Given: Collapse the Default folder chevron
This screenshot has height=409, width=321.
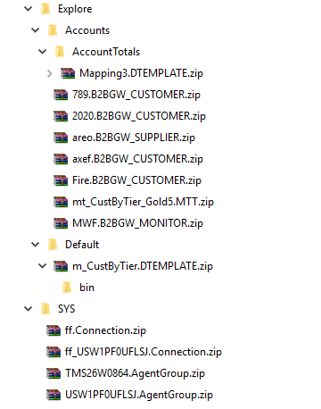Looking at the screenshot, I should 36,245.
